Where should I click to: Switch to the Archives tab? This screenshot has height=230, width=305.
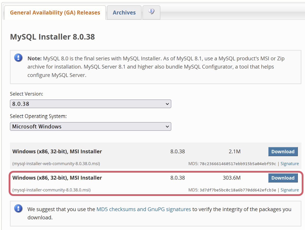click(x=124, y=12)
